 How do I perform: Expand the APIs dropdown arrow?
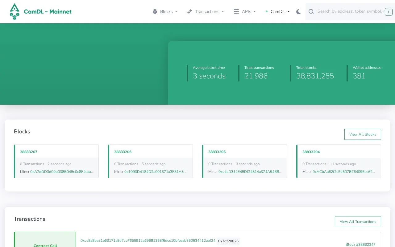(255, 12)
